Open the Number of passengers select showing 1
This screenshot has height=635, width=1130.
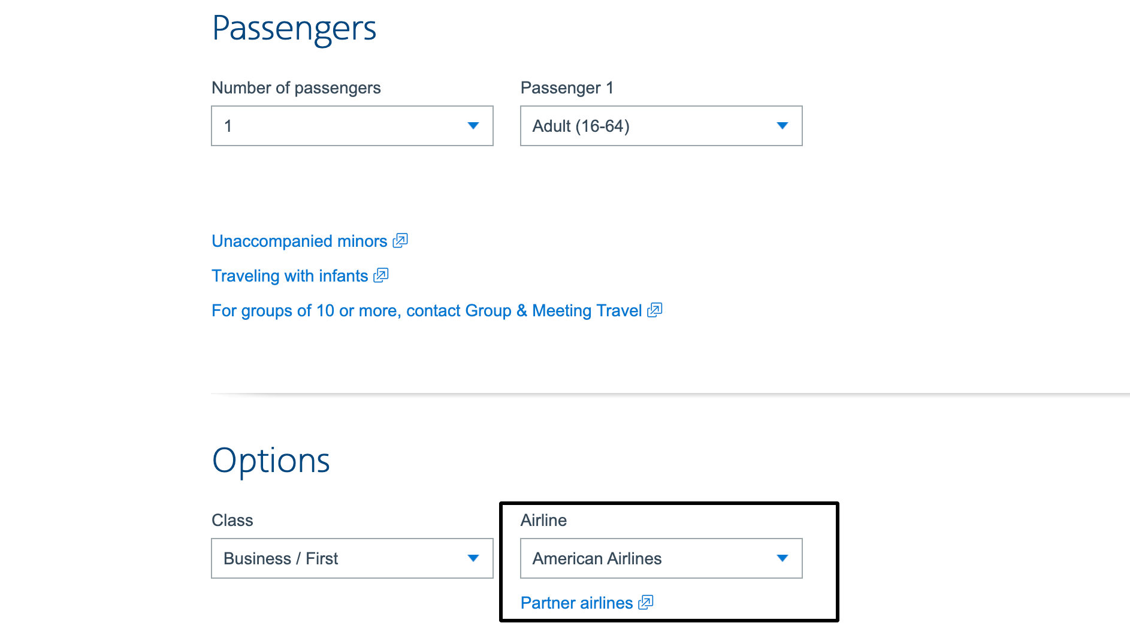(342, 126)
